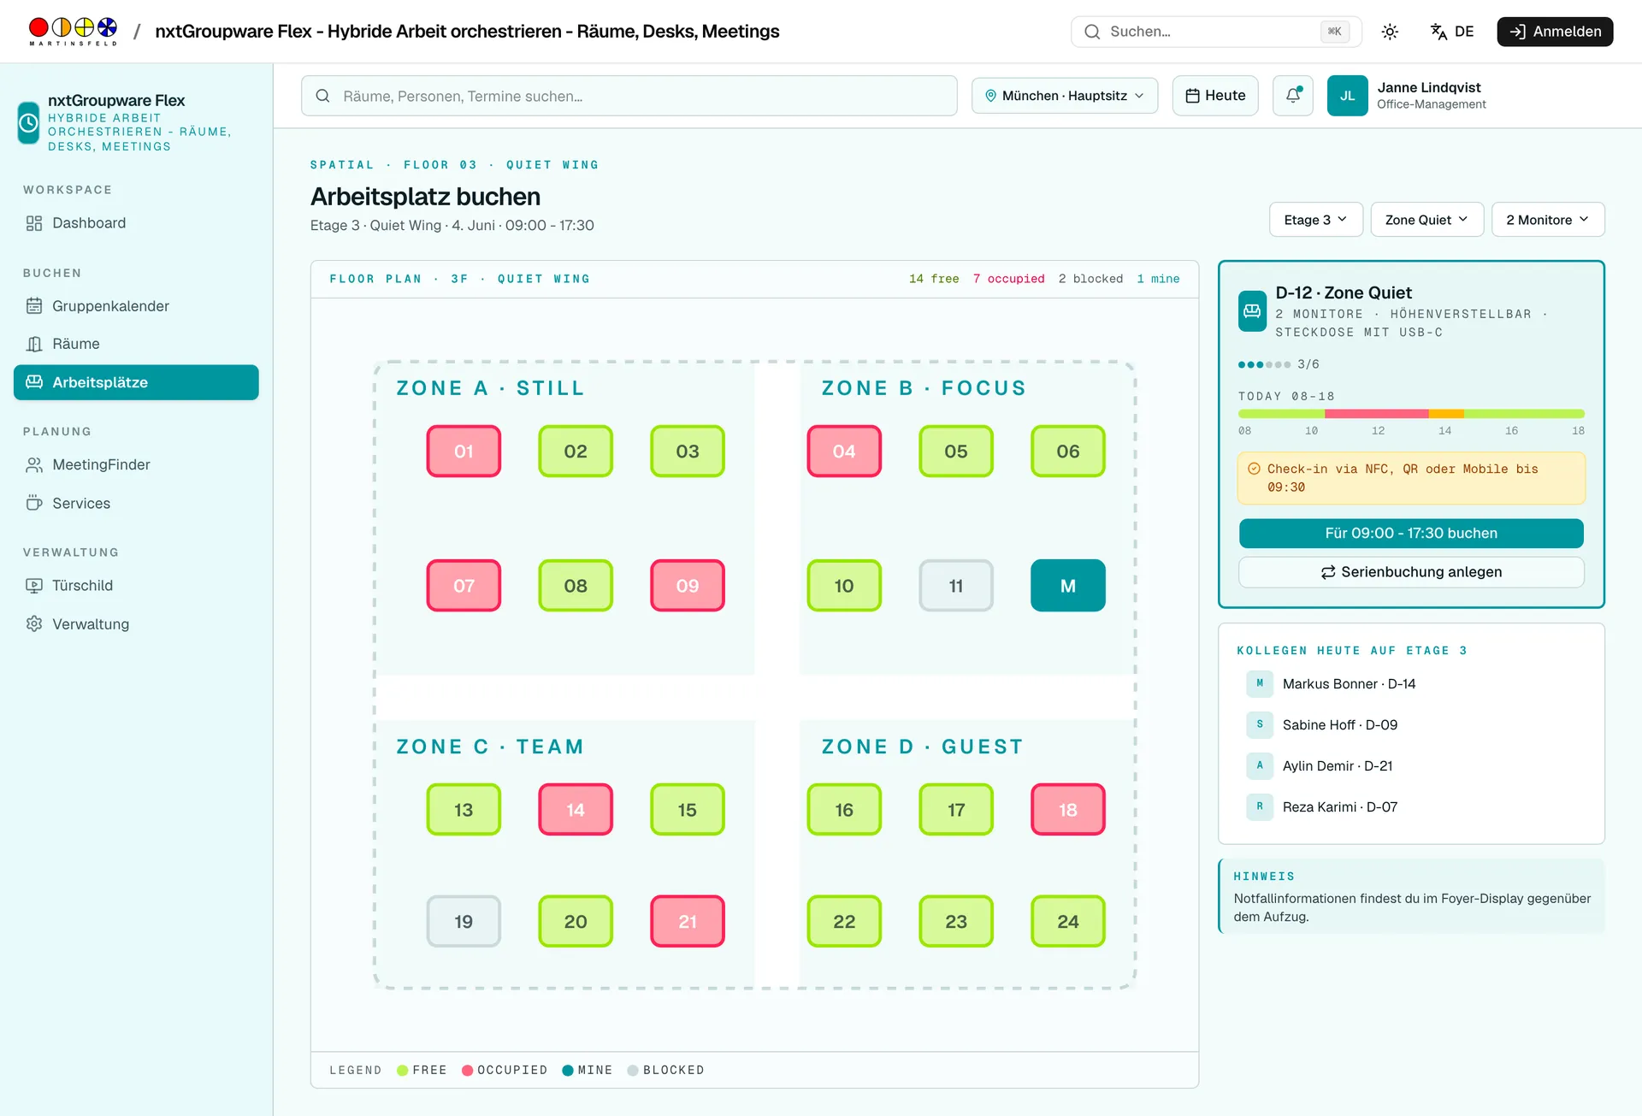The height and width of the screenshot is (1116, 1642).
Task: Click the nxtGroupware Flex clock logo
Action: pos(28,123)
